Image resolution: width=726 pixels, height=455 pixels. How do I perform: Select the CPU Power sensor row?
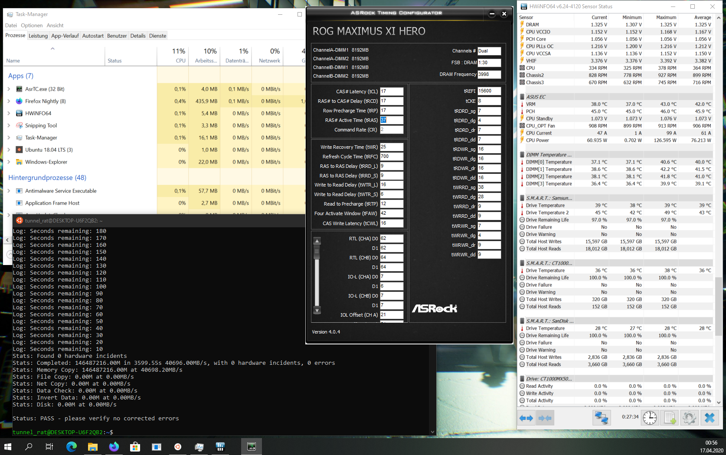click(616, 141)
